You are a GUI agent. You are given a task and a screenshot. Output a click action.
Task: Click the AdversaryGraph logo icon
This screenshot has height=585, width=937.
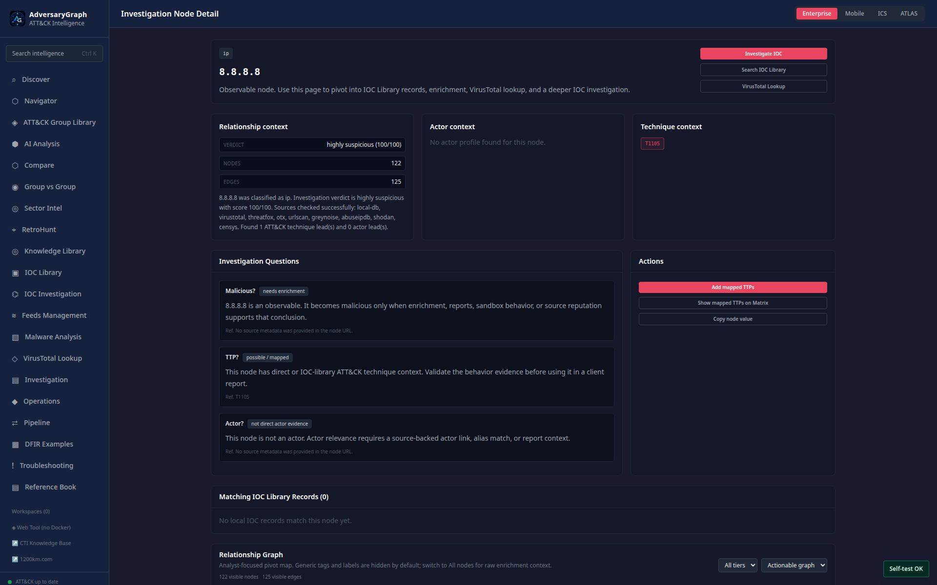(x=18, y=19)
